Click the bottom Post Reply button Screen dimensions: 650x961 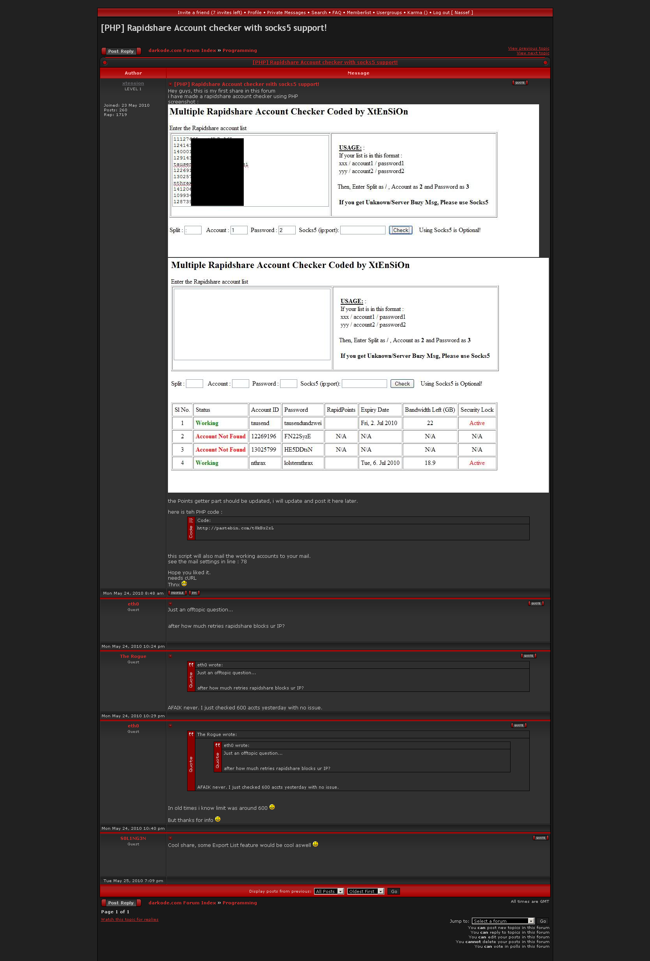[x=121, y=903]
